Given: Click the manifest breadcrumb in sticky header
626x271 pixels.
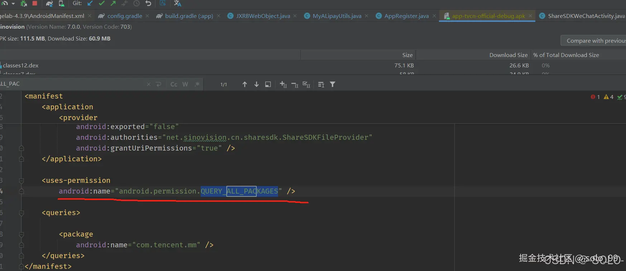Looking at the screenshot, I should pyautogui.click(x=44, y=96).
